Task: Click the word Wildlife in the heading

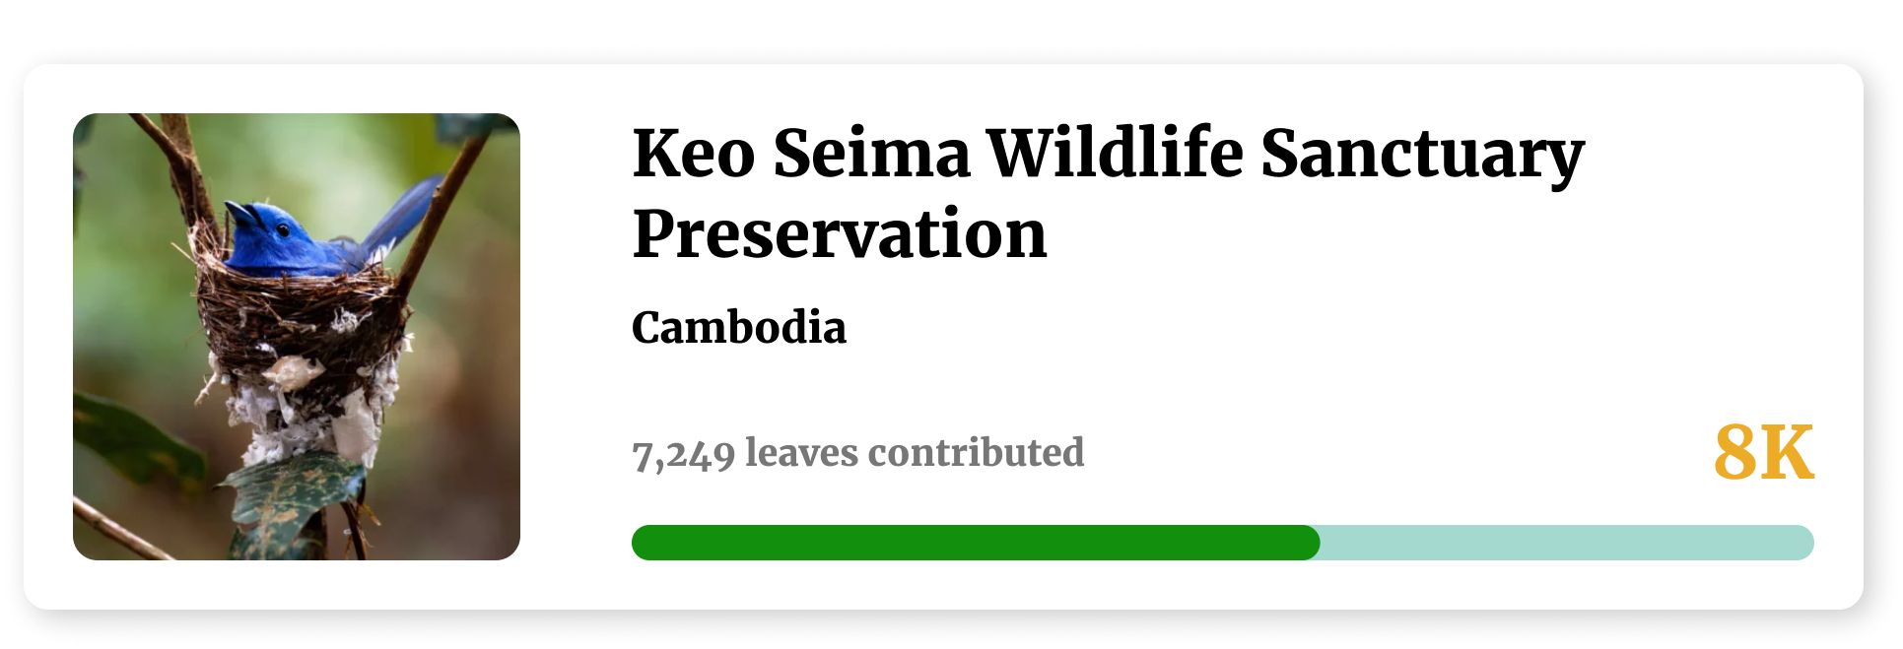Action: click(x=1115, y=153)
